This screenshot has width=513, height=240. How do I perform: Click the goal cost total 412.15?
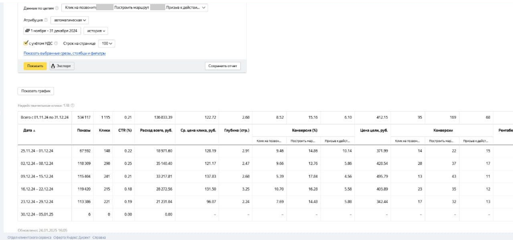(x=382, y=118)
